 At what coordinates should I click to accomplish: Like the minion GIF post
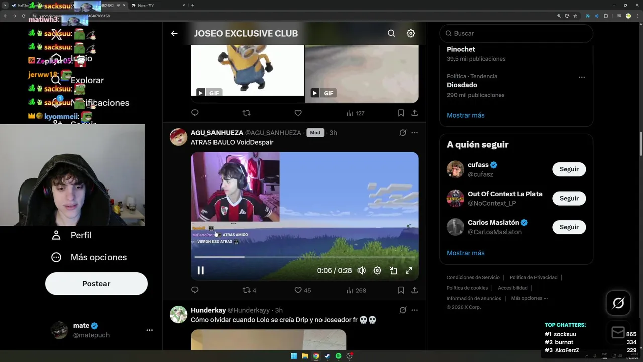[x=298, y=113]
